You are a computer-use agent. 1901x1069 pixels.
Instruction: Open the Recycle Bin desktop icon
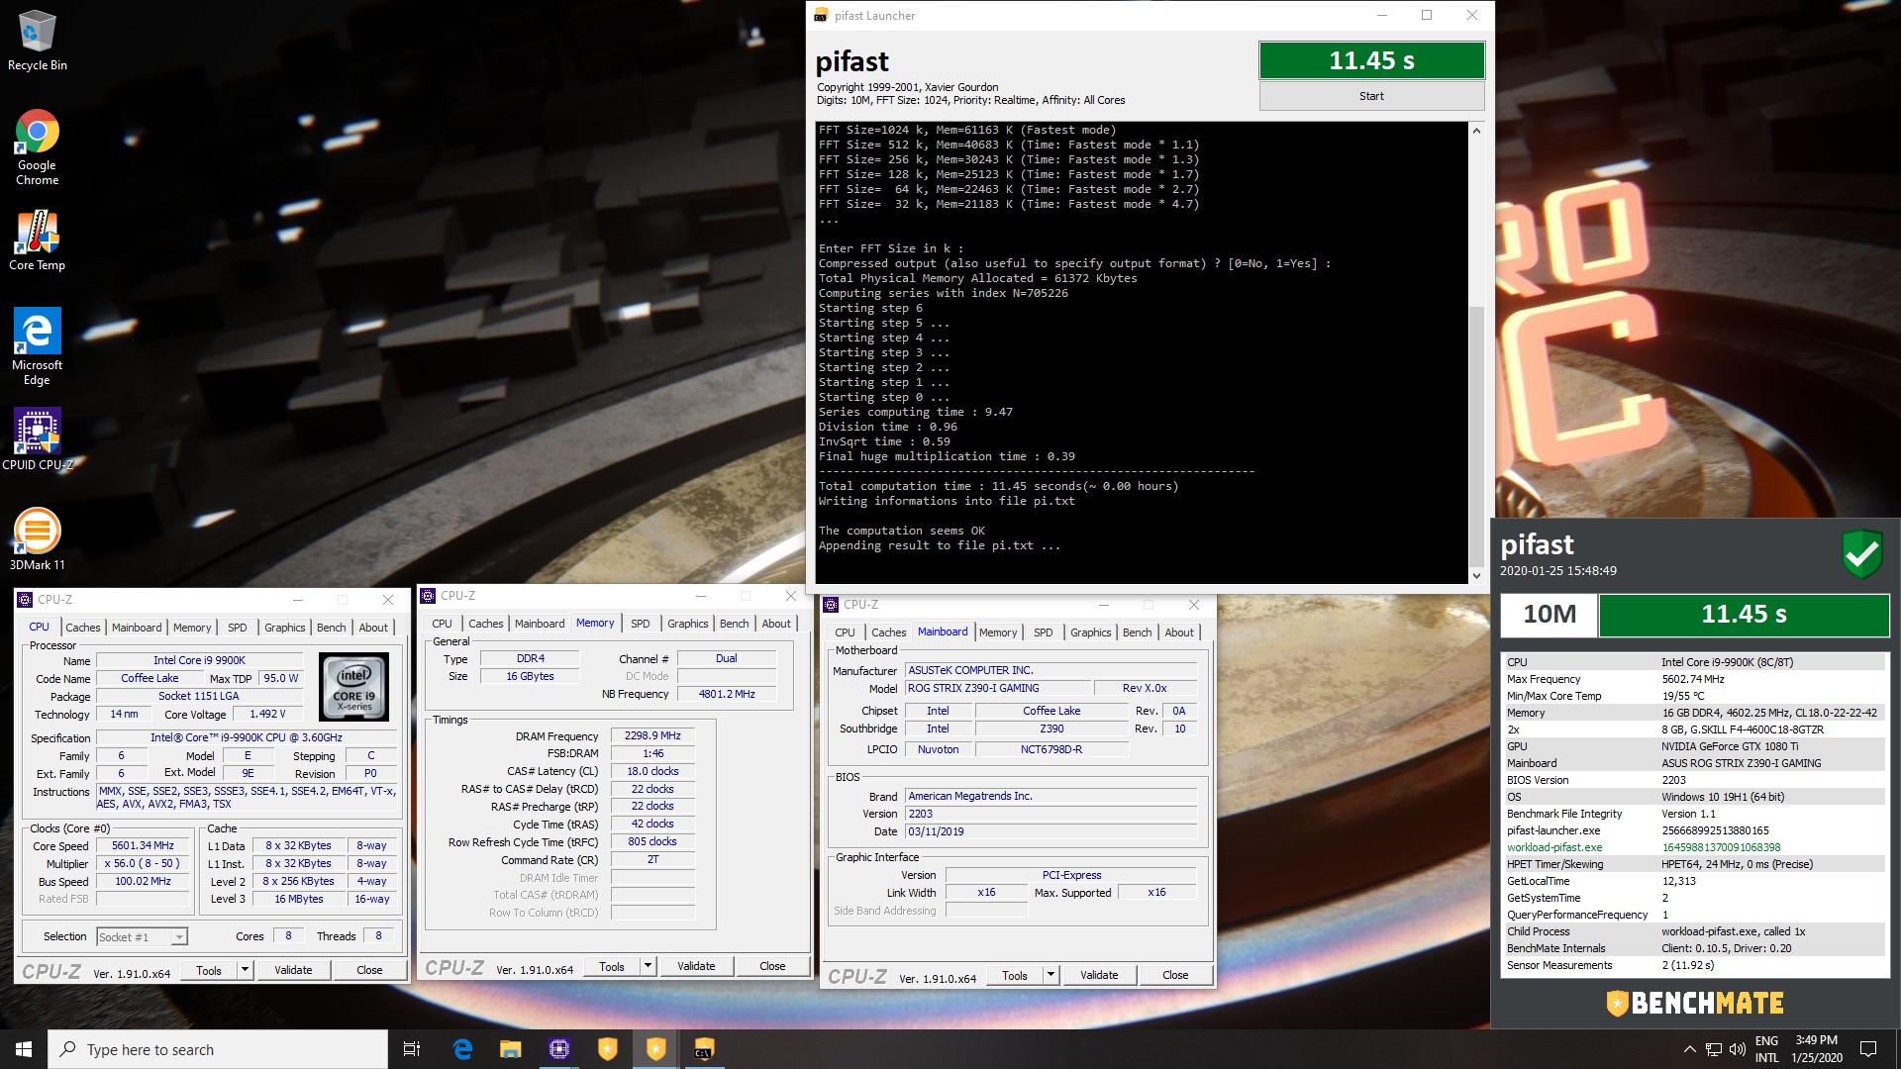37,40
